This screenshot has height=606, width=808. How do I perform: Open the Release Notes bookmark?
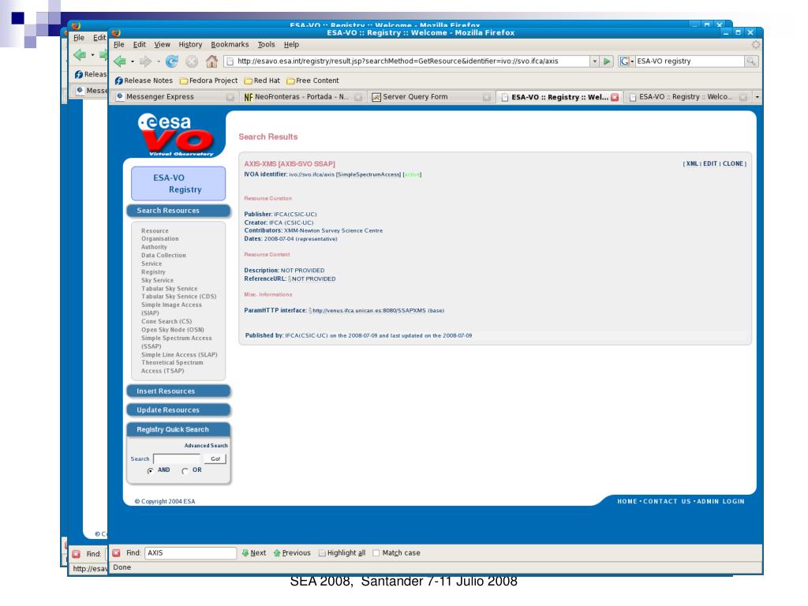144,81
